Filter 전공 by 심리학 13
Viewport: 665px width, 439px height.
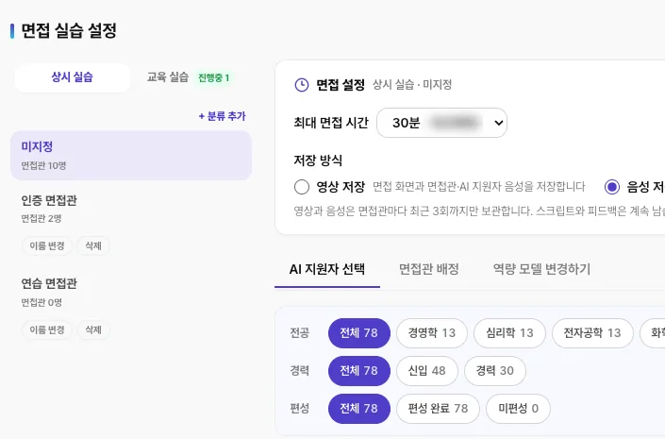pos(509,333)
